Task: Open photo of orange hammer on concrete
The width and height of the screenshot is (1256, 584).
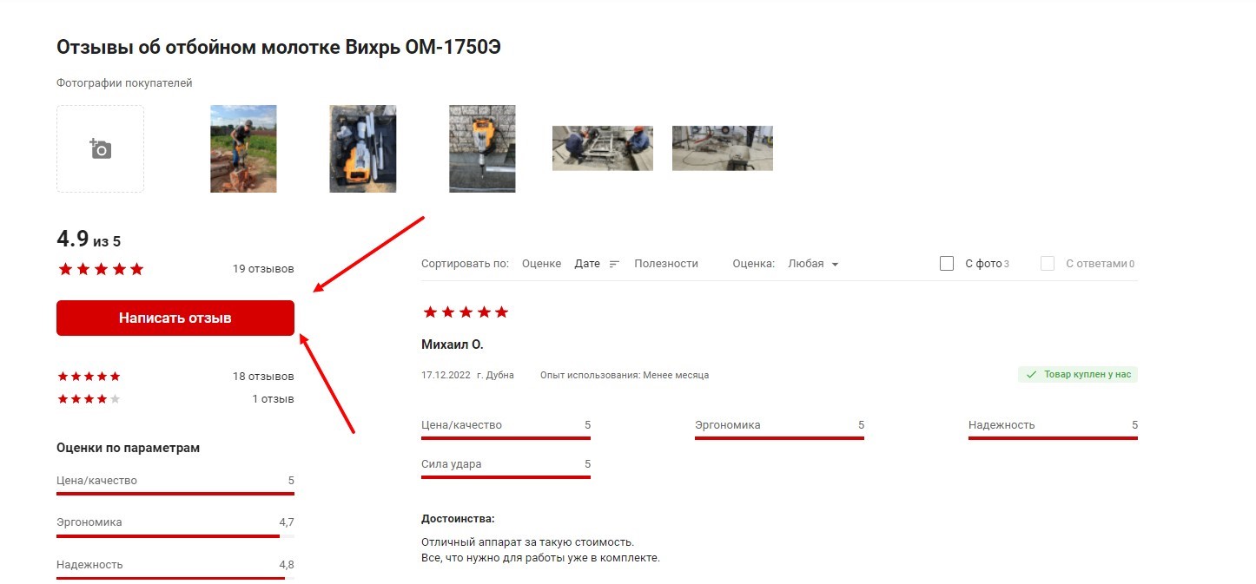Action: coord(482,148)
